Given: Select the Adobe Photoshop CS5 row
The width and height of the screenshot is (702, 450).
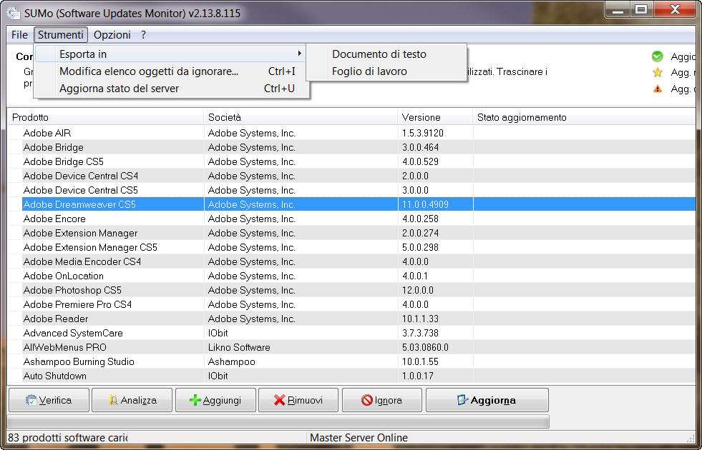Looking at the screenshot, I should click(72, 290).
